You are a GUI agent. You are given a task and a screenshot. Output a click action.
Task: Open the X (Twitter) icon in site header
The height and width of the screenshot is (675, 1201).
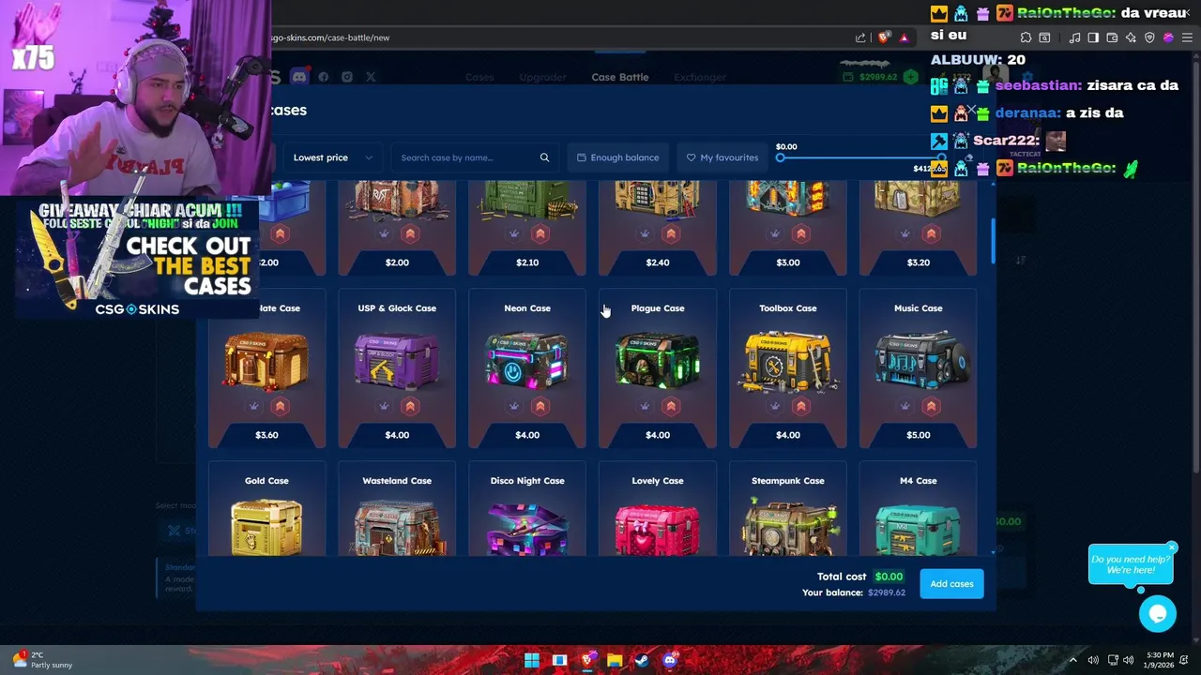[x=371, y=77]
